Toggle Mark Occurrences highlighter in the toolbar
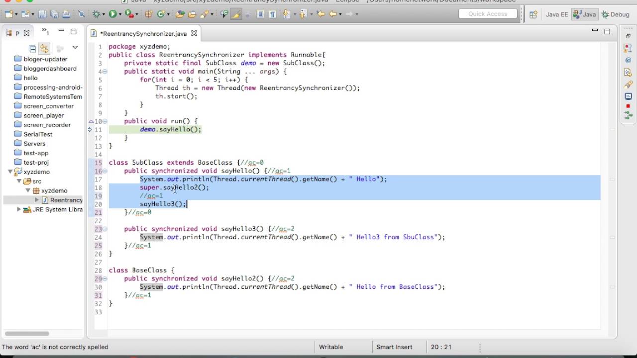Screen dimensions: 637x358 click(x=236, y=14)
